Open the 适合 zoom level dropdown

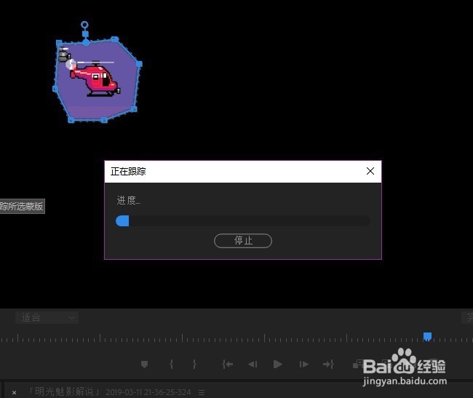pyautogui.click(x=47, y=317)
